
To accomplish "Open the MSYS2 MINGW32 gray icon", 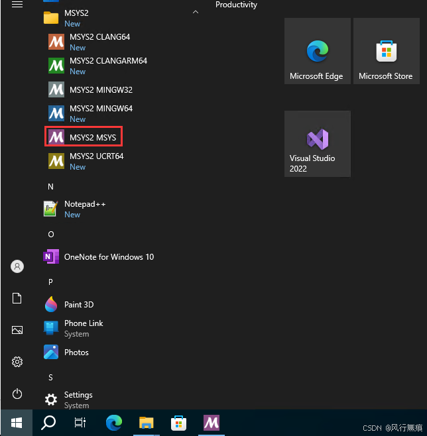I will (56, 89).
